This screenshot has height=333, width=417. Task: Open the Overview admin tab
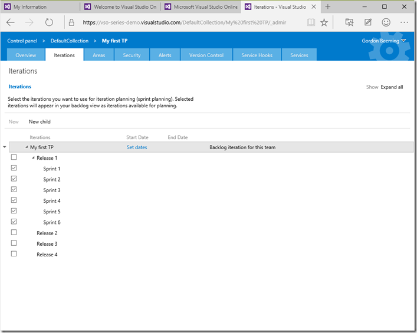(26, 55)
